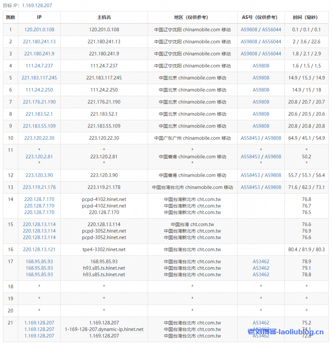
Task: Open AS58453 link on hop 11
Action: click(x=250, y=157)
